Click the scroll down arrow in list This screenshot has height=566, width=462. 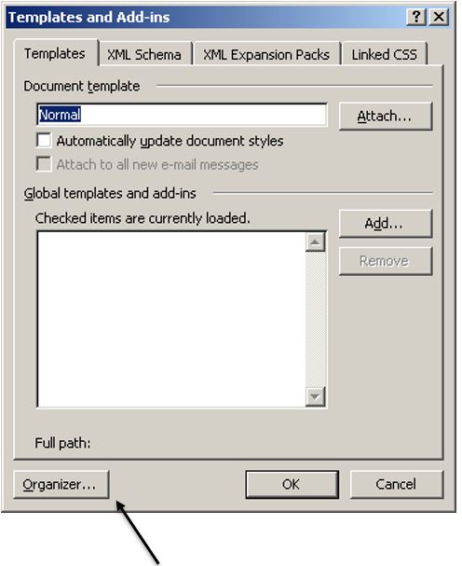pyautogui.click(x=315, y=396)
